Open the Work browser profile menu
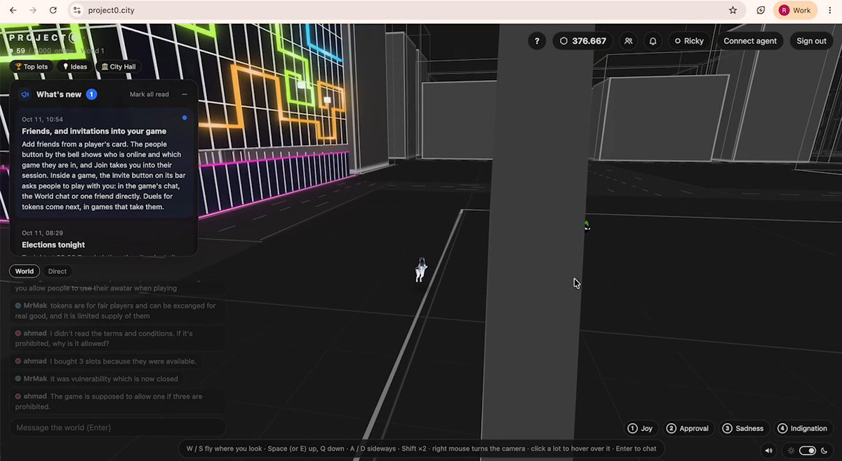 tap(795, 11)
